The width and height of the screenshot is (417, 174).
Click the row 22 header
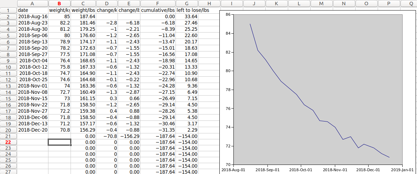(x=8, y=142)
